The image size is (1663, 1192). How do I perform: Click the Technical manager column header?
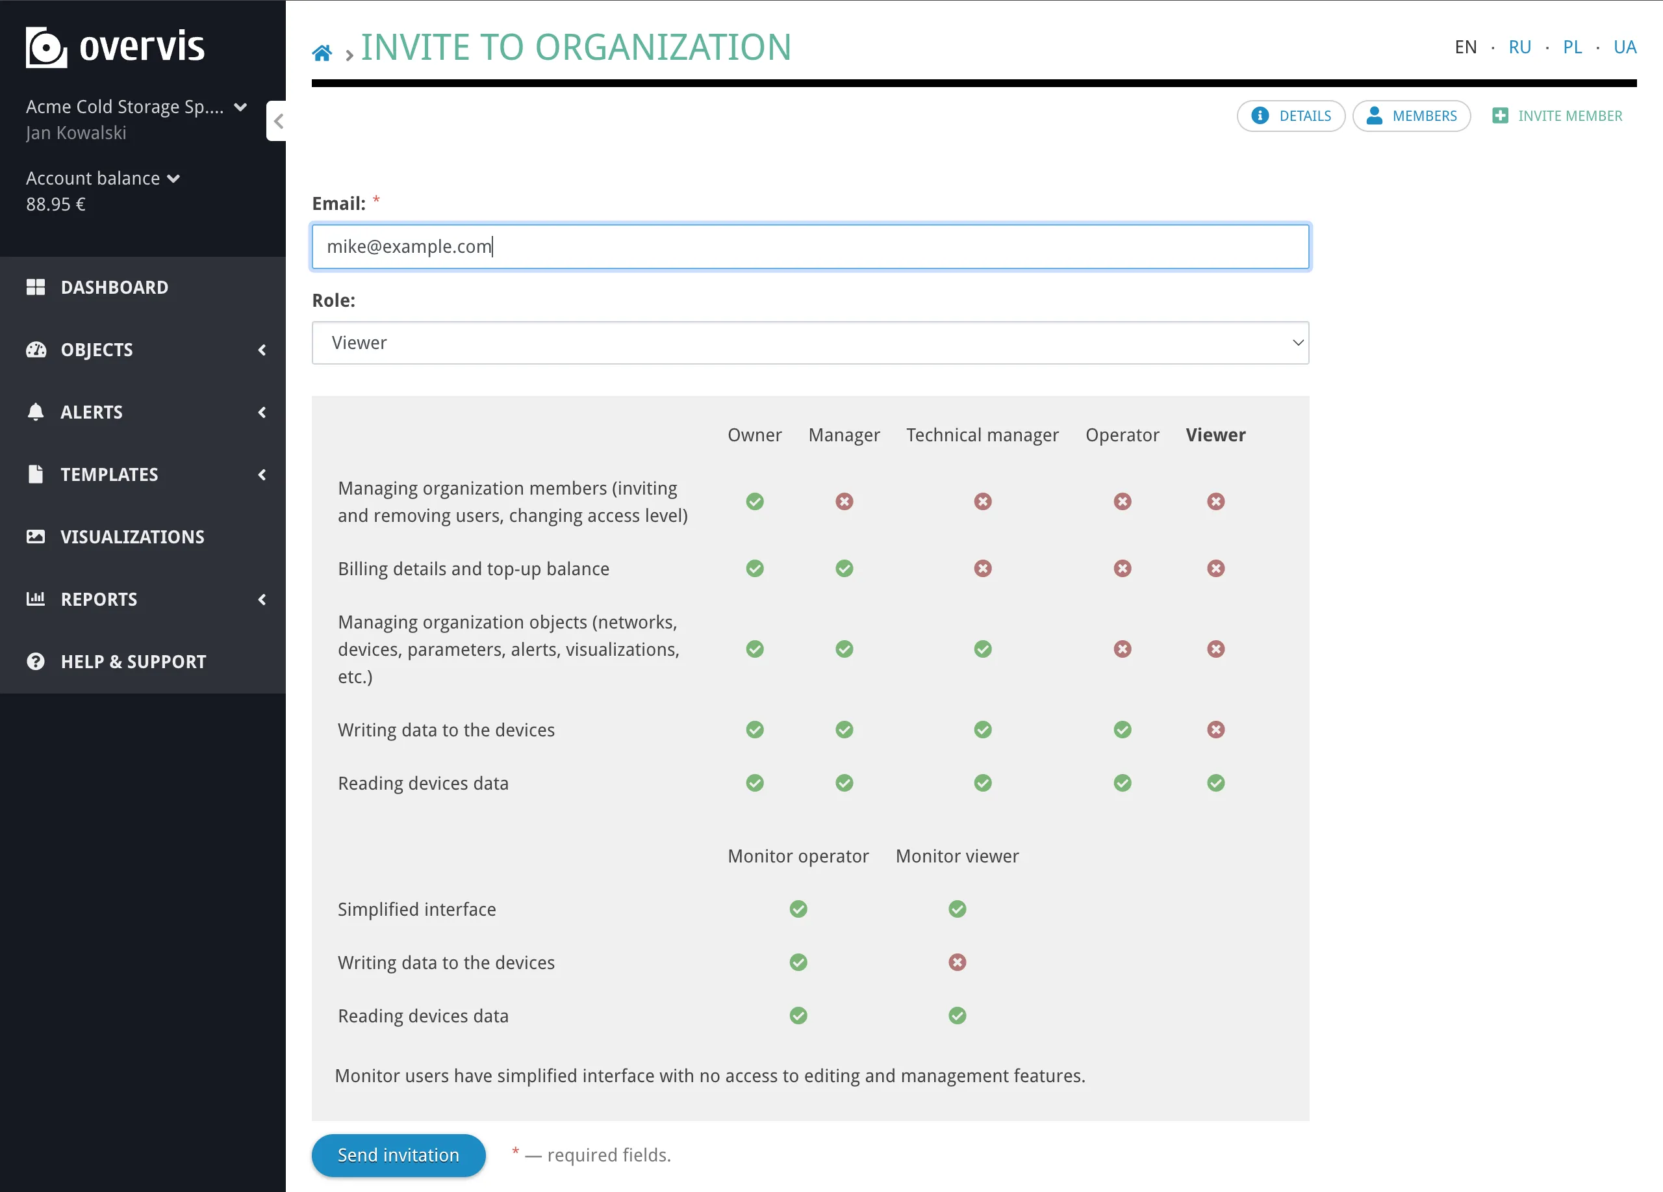[x=983, y=435]
